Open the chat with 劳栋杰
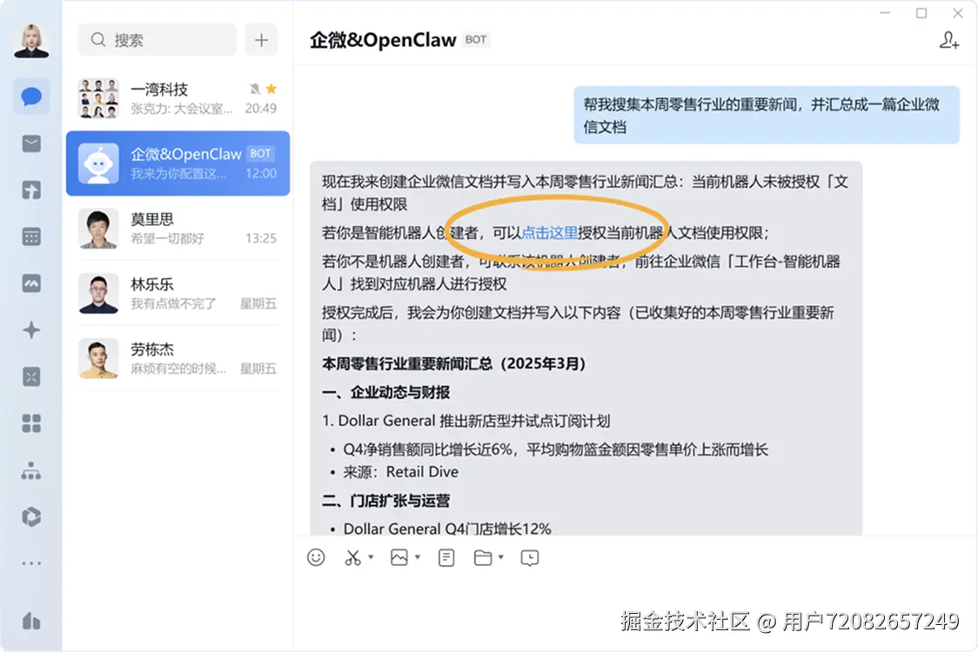 pos(178,358)
